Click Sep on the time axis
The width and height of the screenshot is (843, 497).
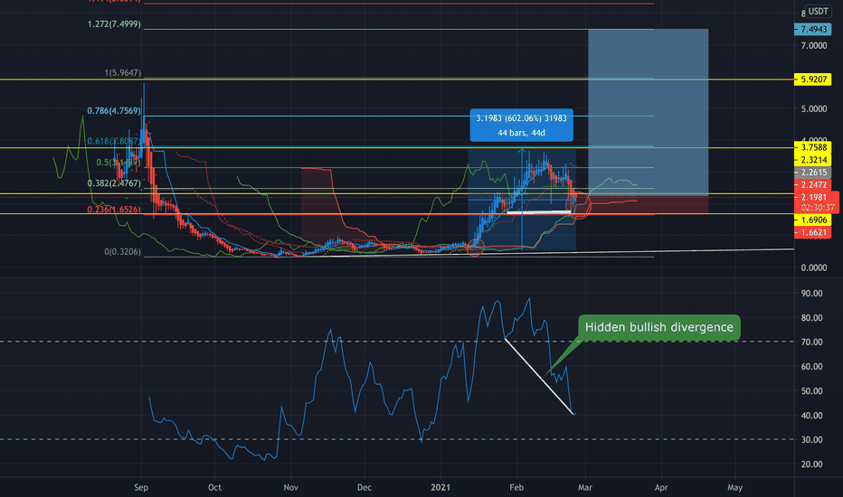141,487
